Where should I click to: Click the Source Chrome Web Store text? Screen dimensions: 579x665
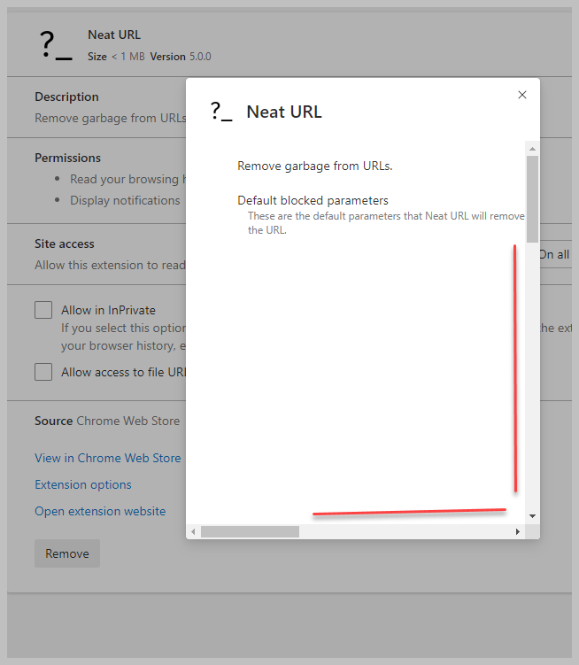coord(107,421)
